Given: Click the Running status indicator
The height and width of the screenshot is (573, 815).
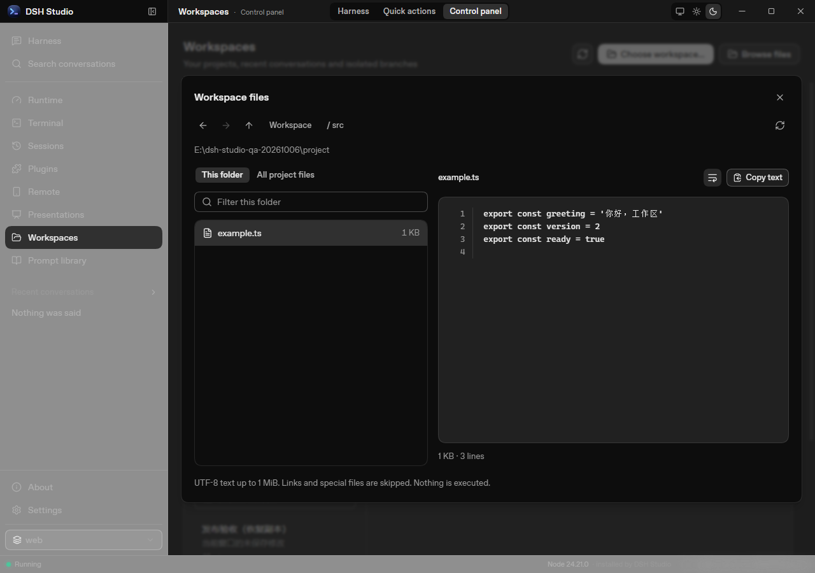Looking at the screenshot, I should (x=24, y=564).
